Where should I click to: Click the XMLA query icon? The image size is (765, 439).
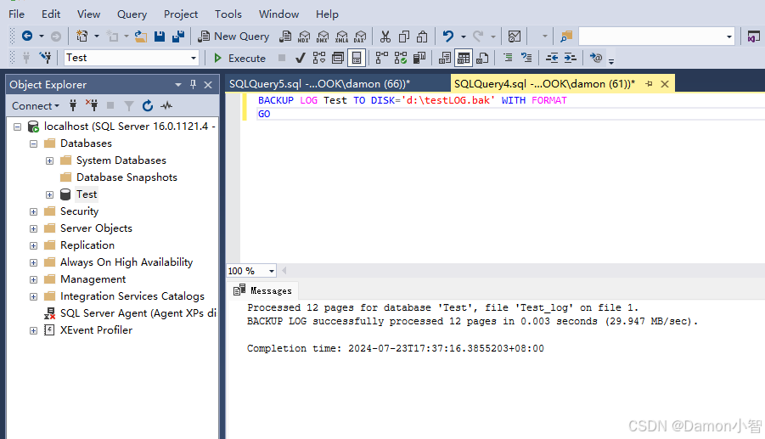tap(341, 37)
